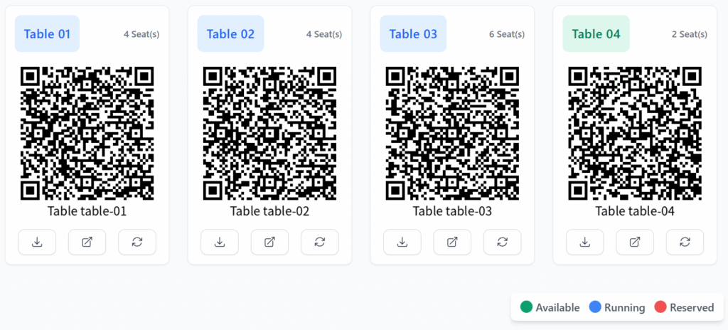Select the Table 02 blue label

coord(231,34)
